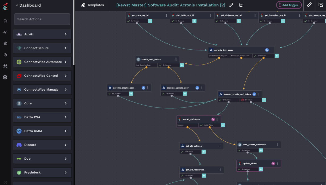326x185 pixels.
Task: Click the pencil icon beside workflow title
Action: pos(231,5)
